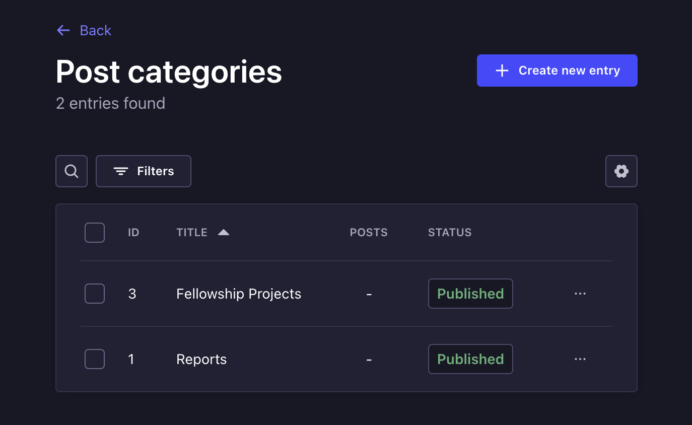Toggle the select-all checkbox in table header

tap(94, 232)
